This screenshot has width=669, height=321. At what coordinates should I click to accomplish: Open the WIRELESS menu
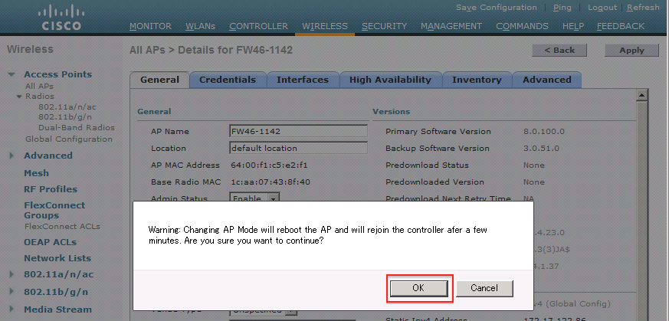[325, 26]
